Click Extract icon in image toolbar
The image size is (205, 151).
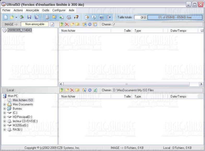tap(85, 24)
